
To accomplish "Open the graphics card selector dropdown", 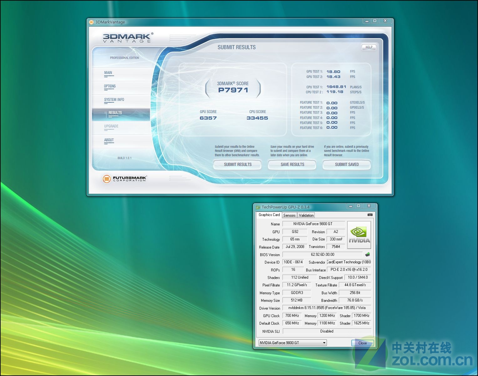I will (x=293, y=343).
